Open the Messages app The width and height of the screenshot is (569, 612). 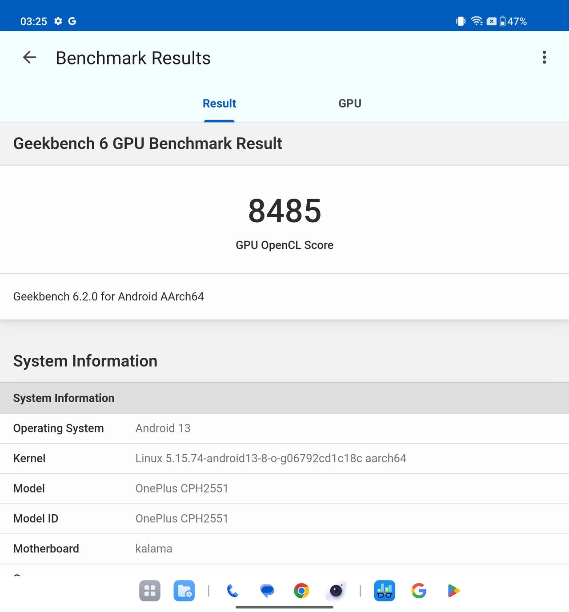(267, 591)
